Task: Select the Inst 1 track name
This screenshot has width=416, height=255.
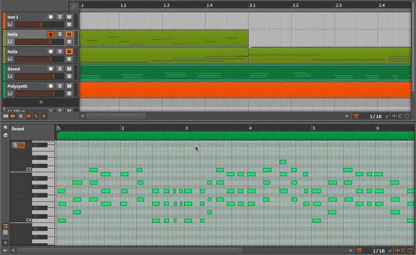Action: coord(12,17)
